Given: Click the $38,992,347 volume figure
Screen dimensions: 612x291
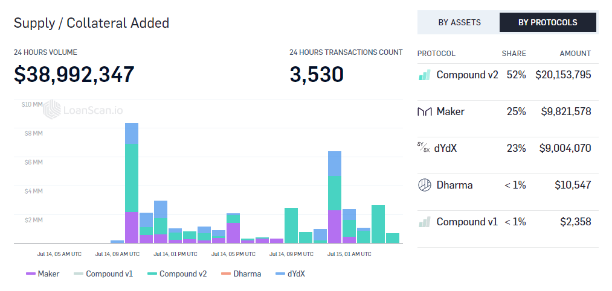Looking at the screenshot, I should [x=74, y=74].
